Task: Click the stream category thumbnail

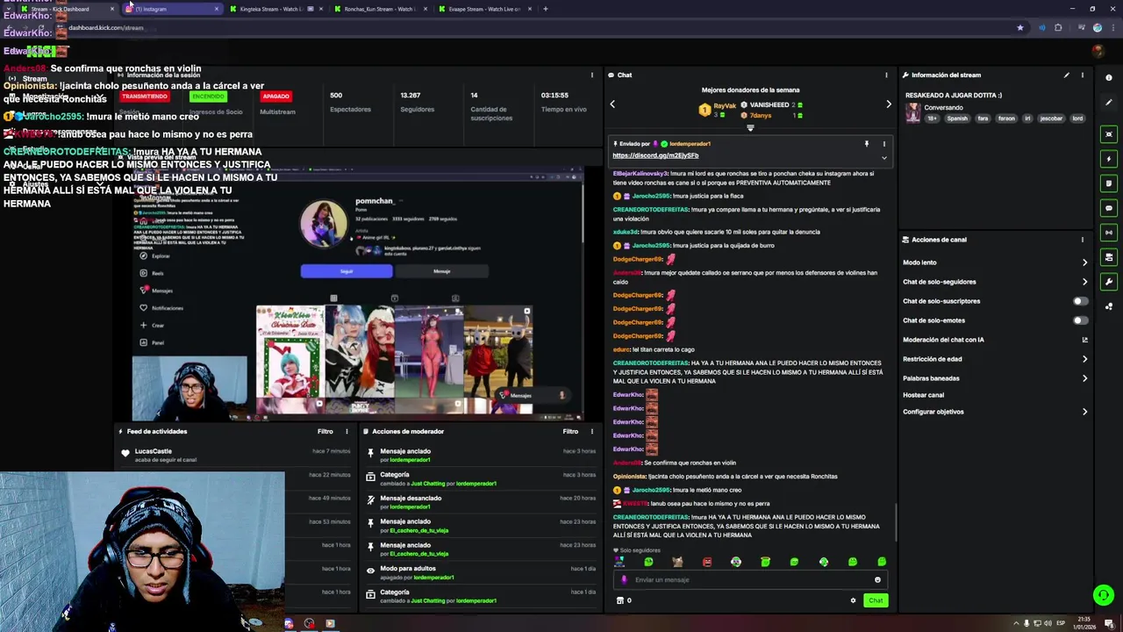Action: (912, 112)
